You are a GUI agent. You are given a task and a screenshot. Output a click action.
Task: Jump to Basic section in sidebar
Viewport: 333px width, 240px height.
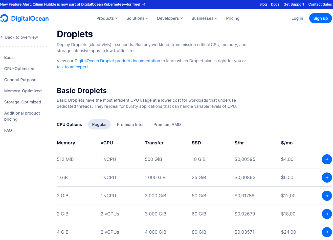click(9, 57)
